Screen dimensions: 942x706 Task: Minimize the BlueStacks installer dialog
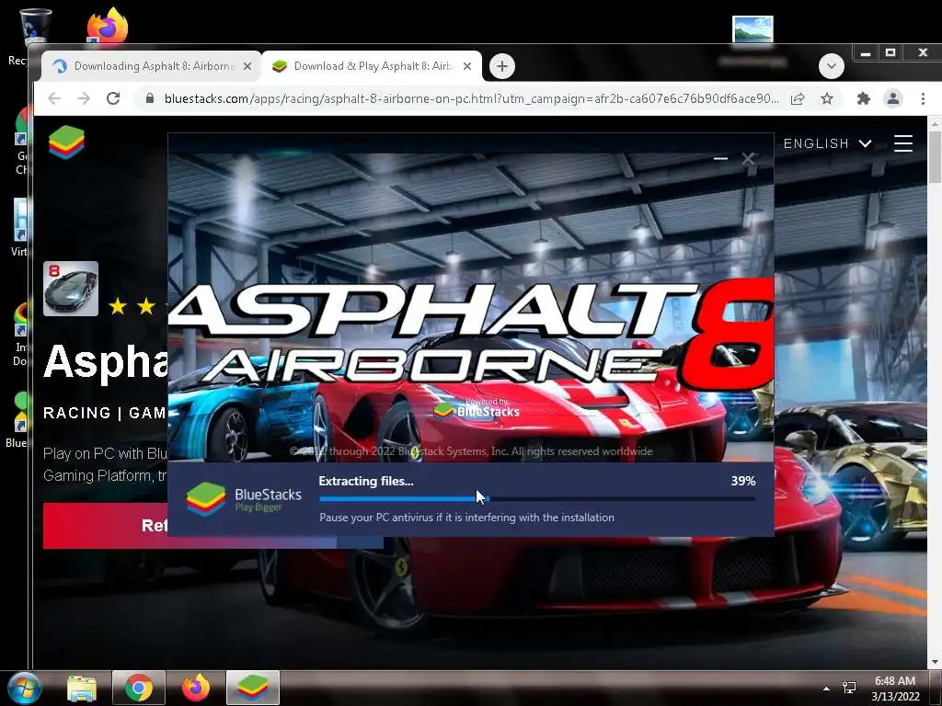coord(720,158)
